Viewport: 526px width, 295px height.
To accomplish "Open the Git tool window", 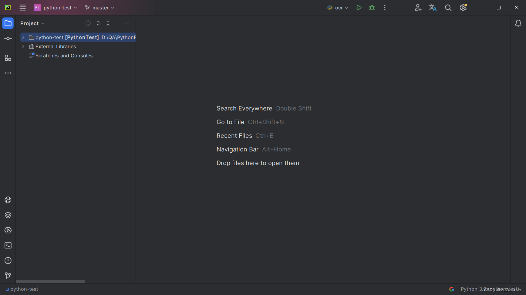I will click(x=8, y=276).
